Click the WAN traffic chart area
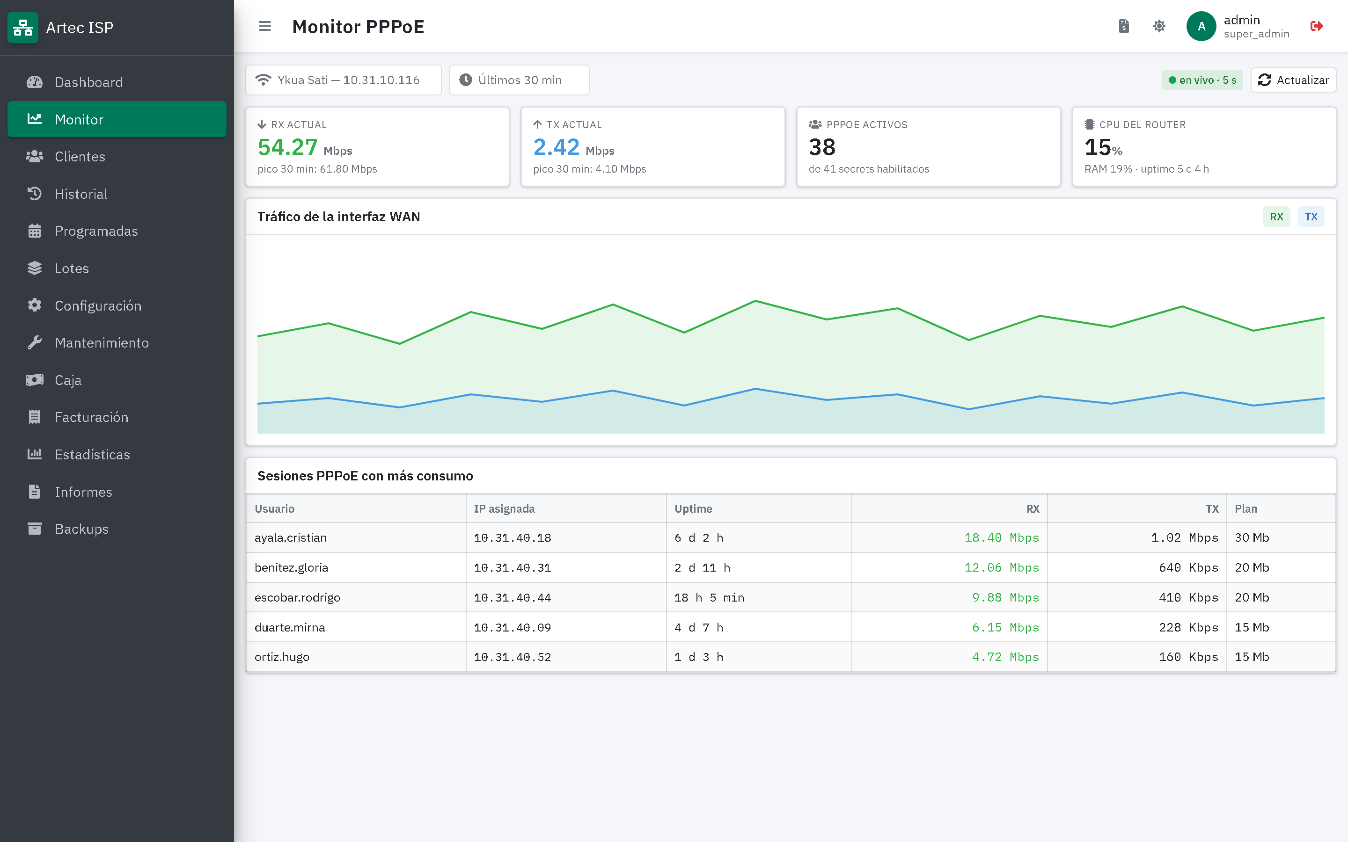Viewport: 1348px width, 842px height. coord(791,340)
